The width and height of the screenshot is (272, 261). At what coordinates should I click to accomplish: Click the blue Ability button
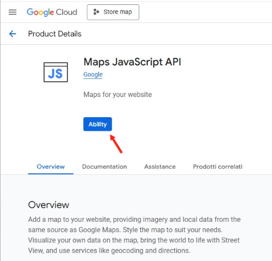pos(97,124)
